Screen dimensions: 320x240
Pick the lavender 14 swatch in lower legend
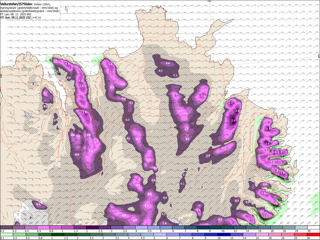coord(249,234)
